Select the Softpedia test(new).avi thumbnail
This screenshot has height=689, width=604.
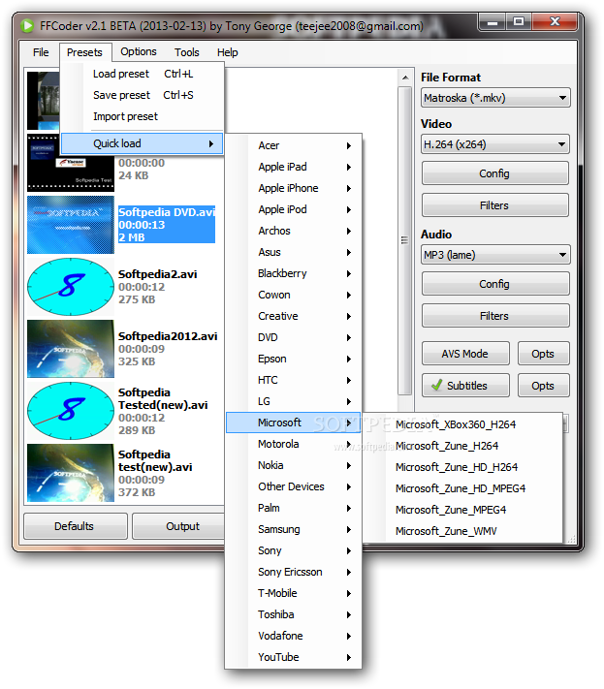pos(71,473)
